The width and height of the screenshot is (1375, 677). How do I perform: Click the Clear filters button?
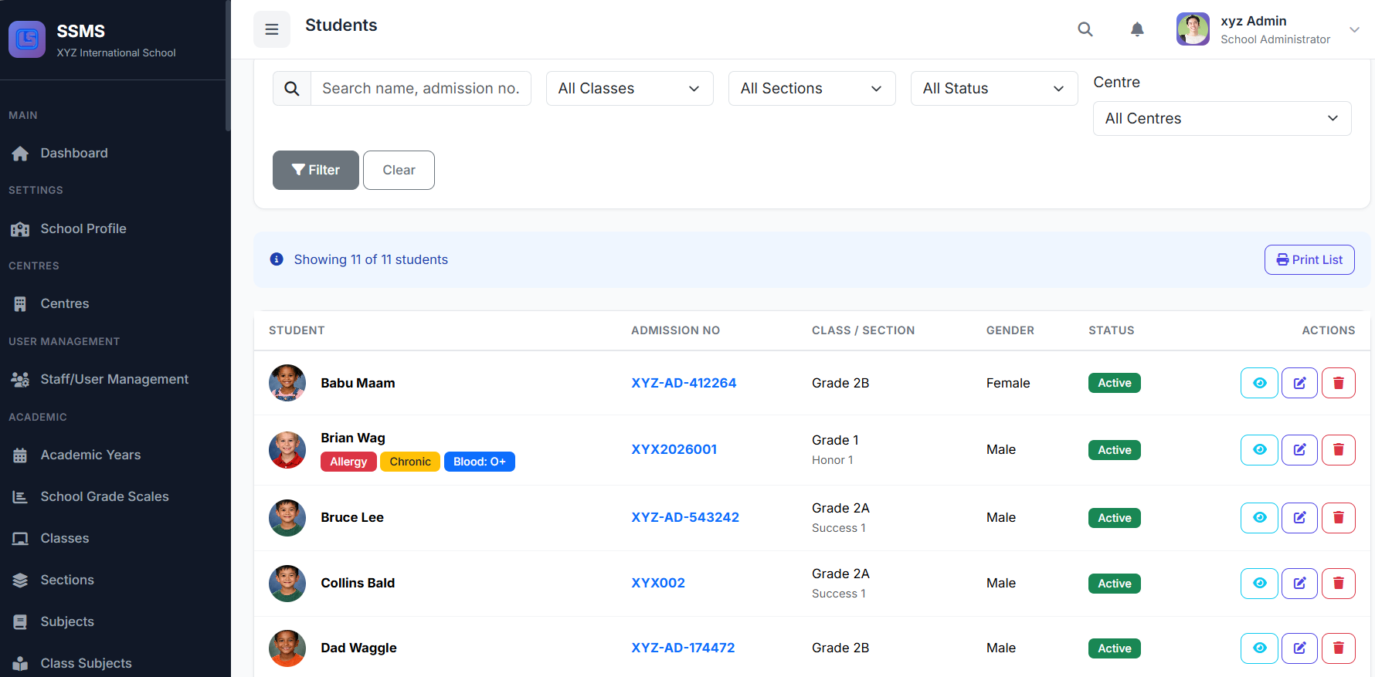[399, 170]
